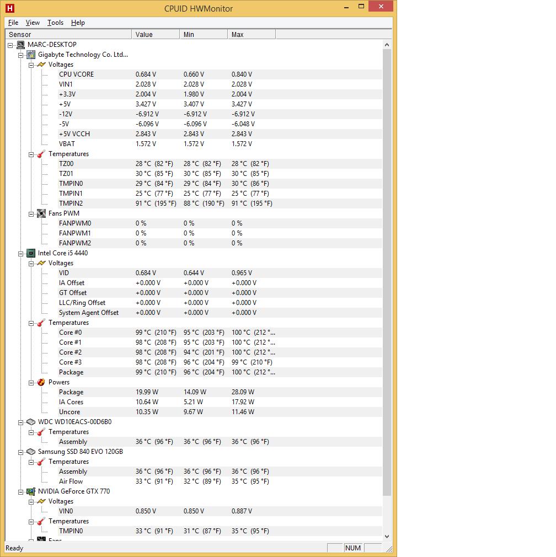Click the WDC WD10EACS hard drive icon
Viewport: 556px width, 557px height.
pyautogui.click(x=31, y=422)
